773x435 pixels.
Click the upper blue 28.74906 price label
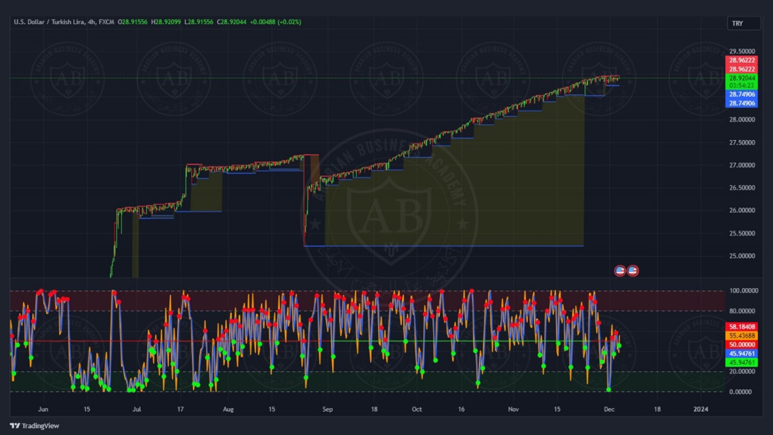click(x=742, y=94)
